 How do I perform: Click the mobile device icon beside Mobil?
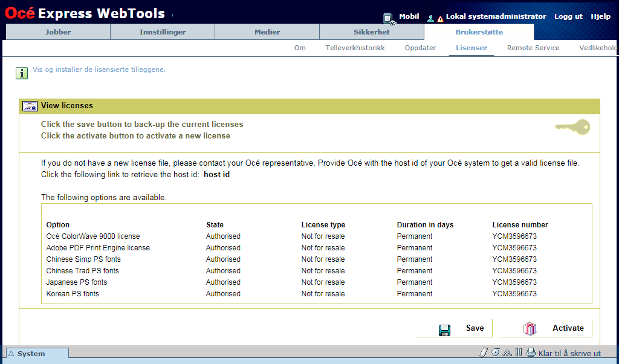point(389,18)
